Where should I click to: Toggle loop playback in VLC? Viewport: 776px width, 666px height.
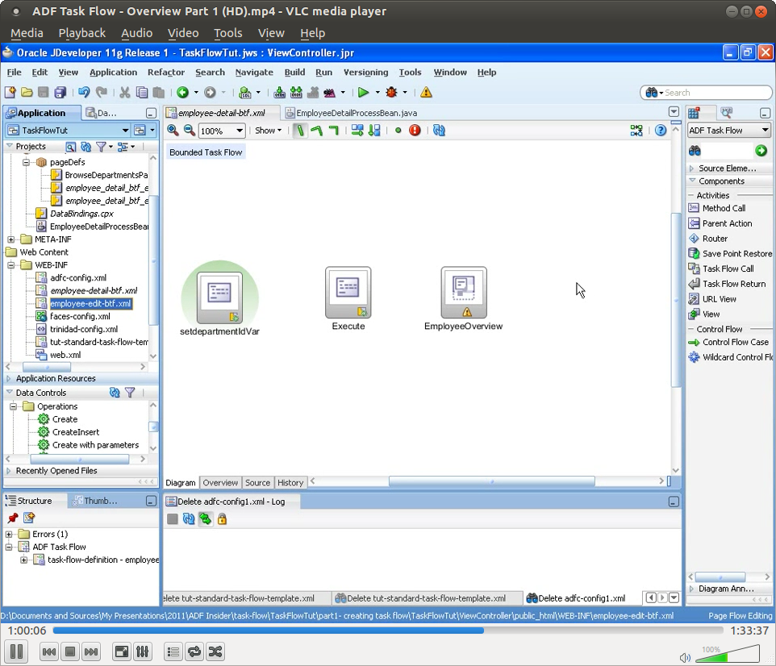[194, 651]
